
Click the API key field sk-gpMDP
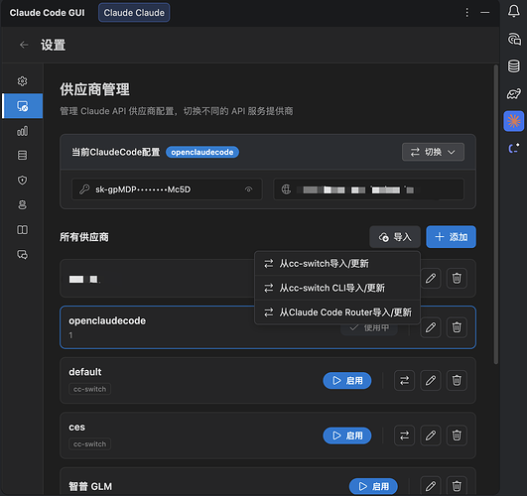point(167,189)
